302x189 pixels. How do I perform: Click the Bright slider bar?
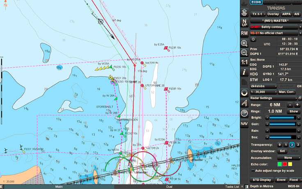coord(283,118)
